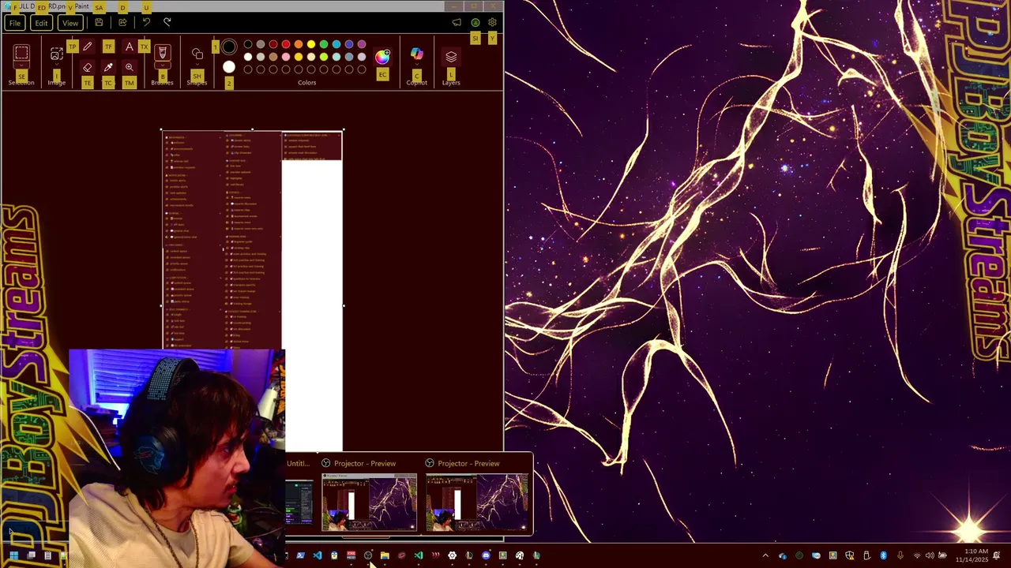The width and height of the screenshot is (1011, 568).
Task: Open blue Visual Studio Code taskbar icon
Action: 318,555
